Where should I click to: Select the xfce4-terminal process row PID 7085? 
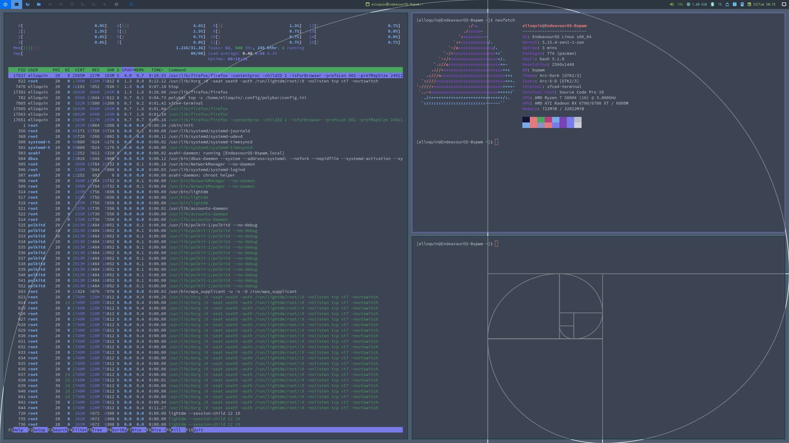pyautogui.click(x=205, y=103)
